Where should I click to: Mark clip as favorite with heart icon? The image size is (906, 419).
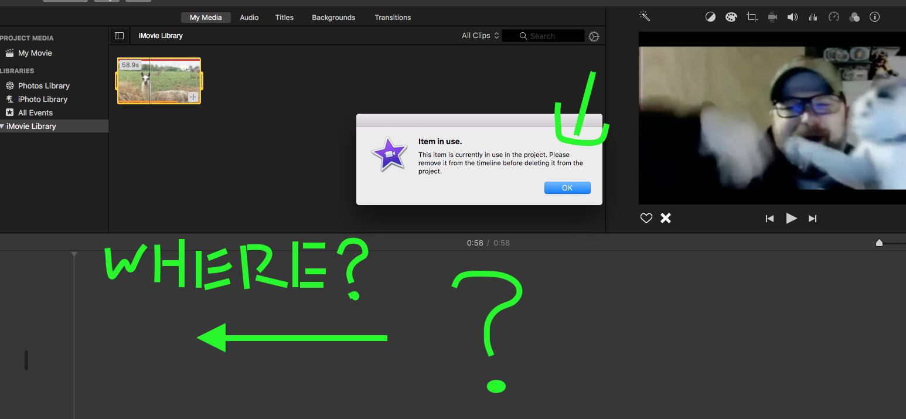pos(646,218)
